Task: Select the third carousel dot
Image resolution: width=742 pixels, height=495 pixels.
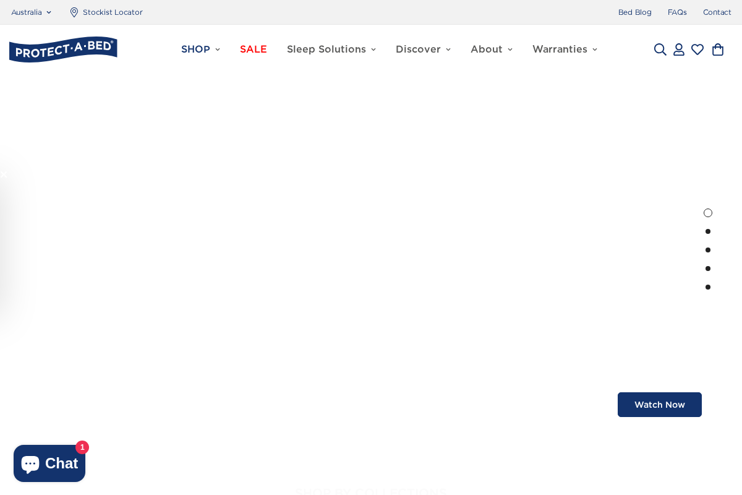Action: [708, 250]
